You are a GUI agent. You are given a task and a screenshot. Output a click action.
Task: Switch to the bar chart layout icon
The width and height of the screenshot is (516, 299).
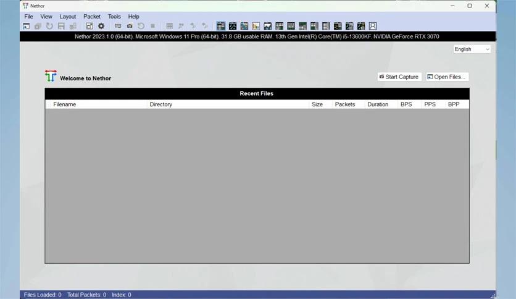coord(256,26)
